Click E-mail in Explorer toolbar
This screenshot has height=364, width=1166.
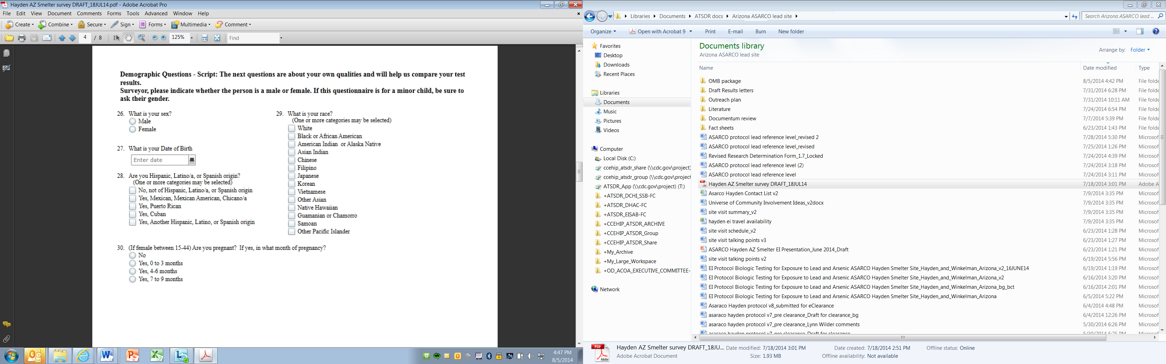point(735,31)
